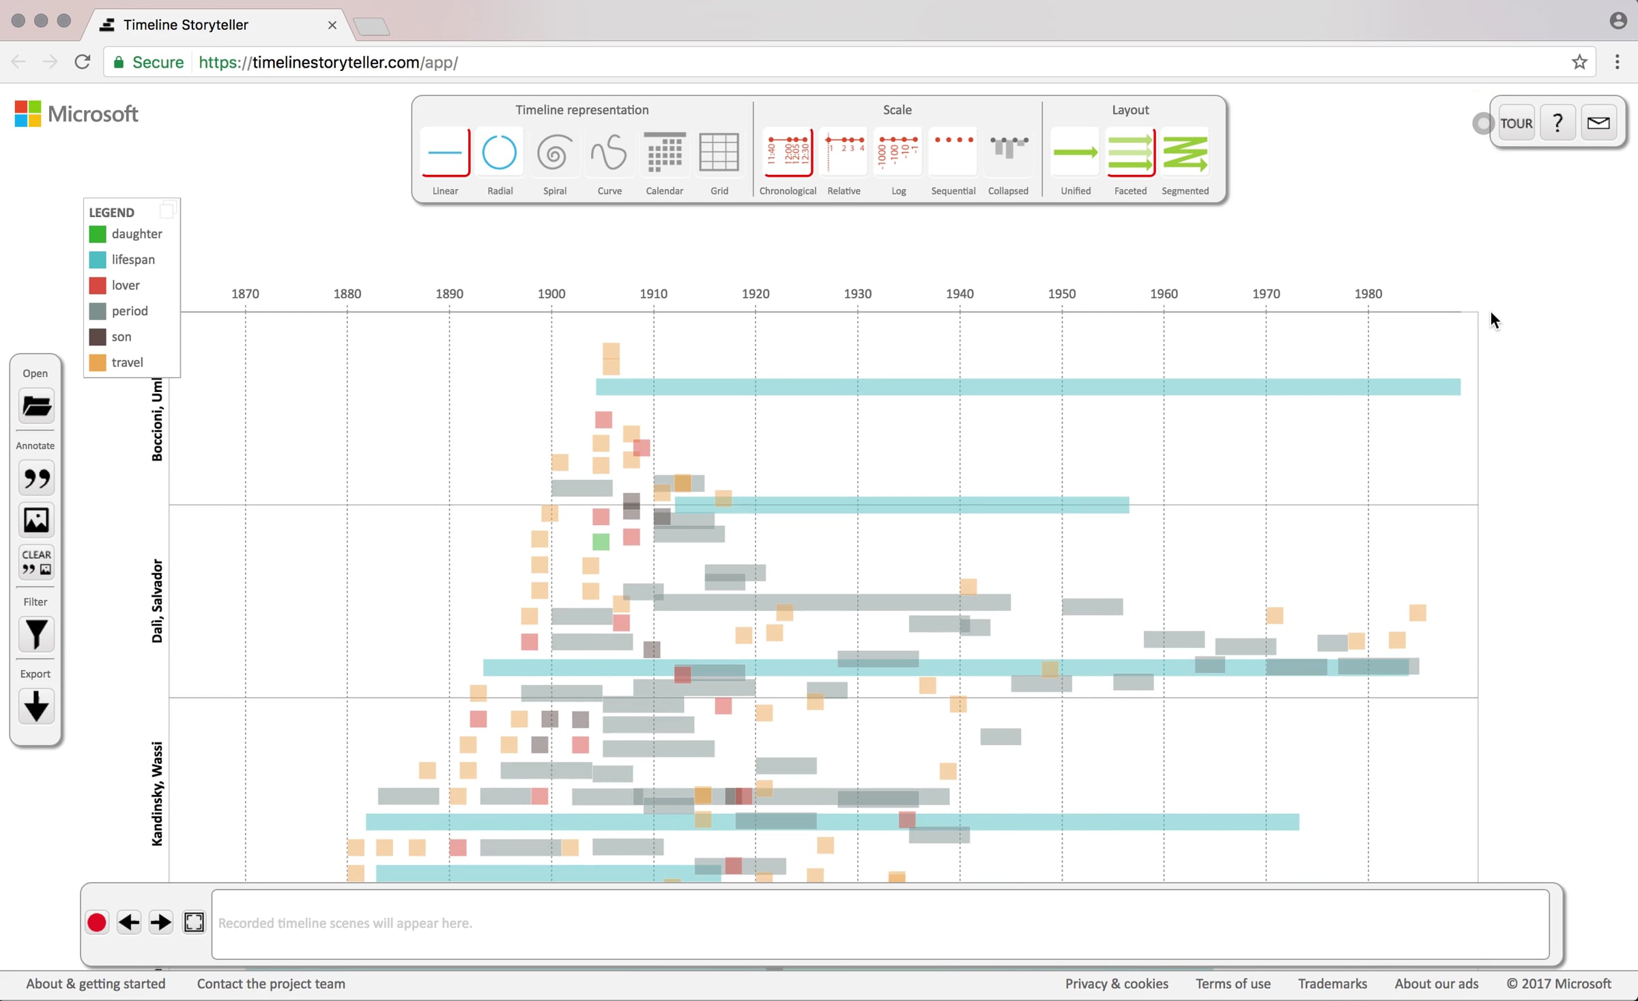Viewport: 1638px width, 1001px height.
Task: Open the Filter funnel tool
Action: [36, 634]
